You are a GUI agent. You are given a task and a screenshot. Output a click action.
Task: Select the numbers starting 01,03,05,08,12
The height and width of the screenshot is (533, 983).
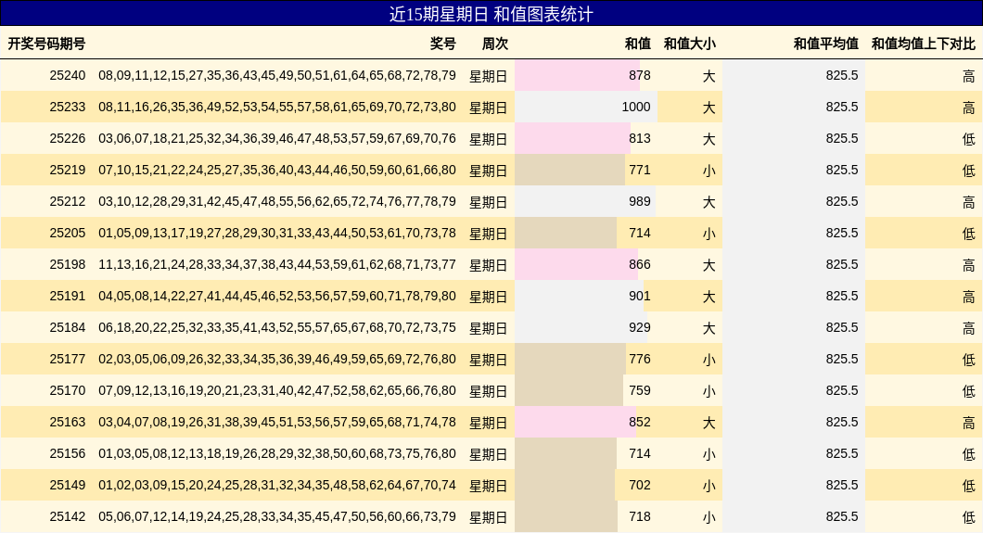(277, 454)
